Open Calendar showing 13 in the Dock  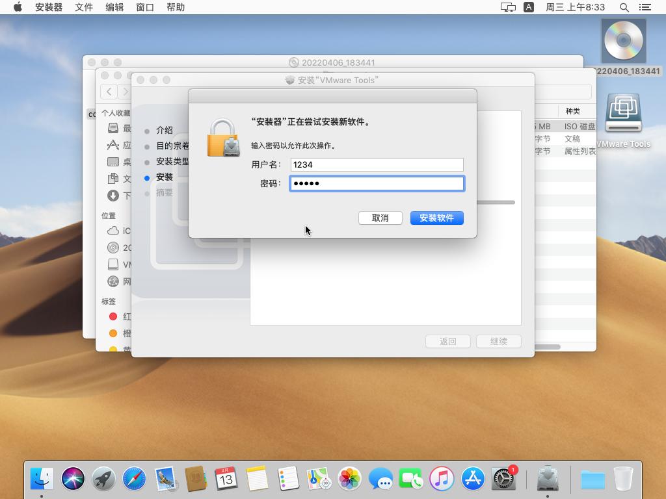point(226,479)
